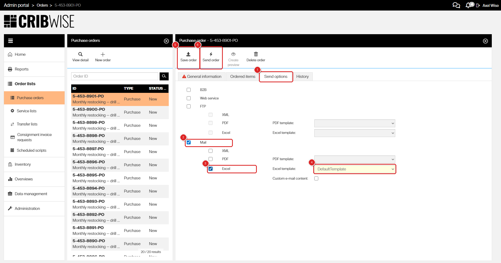Screen dimensions: 501x263
Task: Click the View detail magnifier icon
Action: tap(80, 54)
